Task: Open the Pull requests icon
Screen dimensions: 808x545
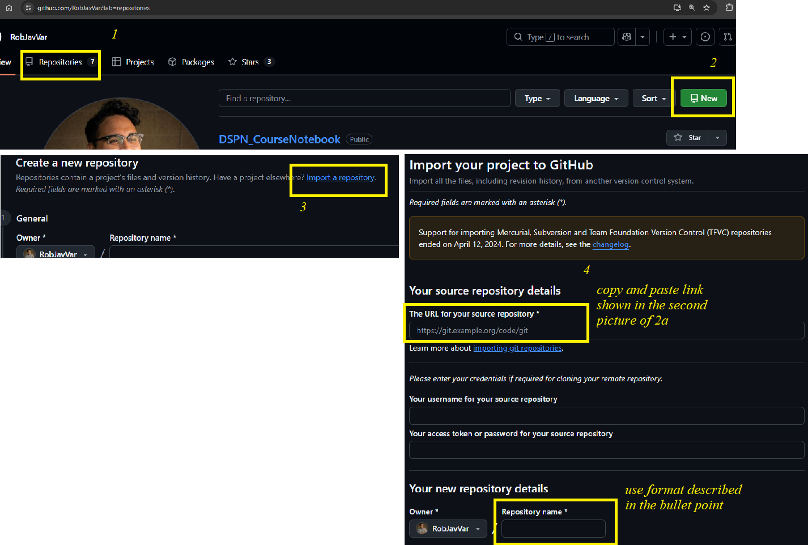Action: point(728,37)
